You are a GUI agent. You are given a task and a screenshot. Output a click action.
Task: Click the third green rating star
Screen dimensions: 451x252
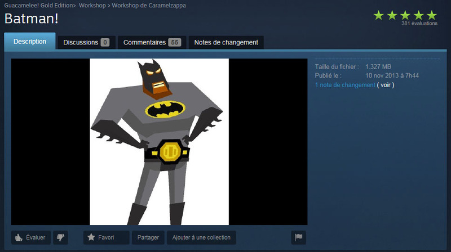tap(405, 15)
